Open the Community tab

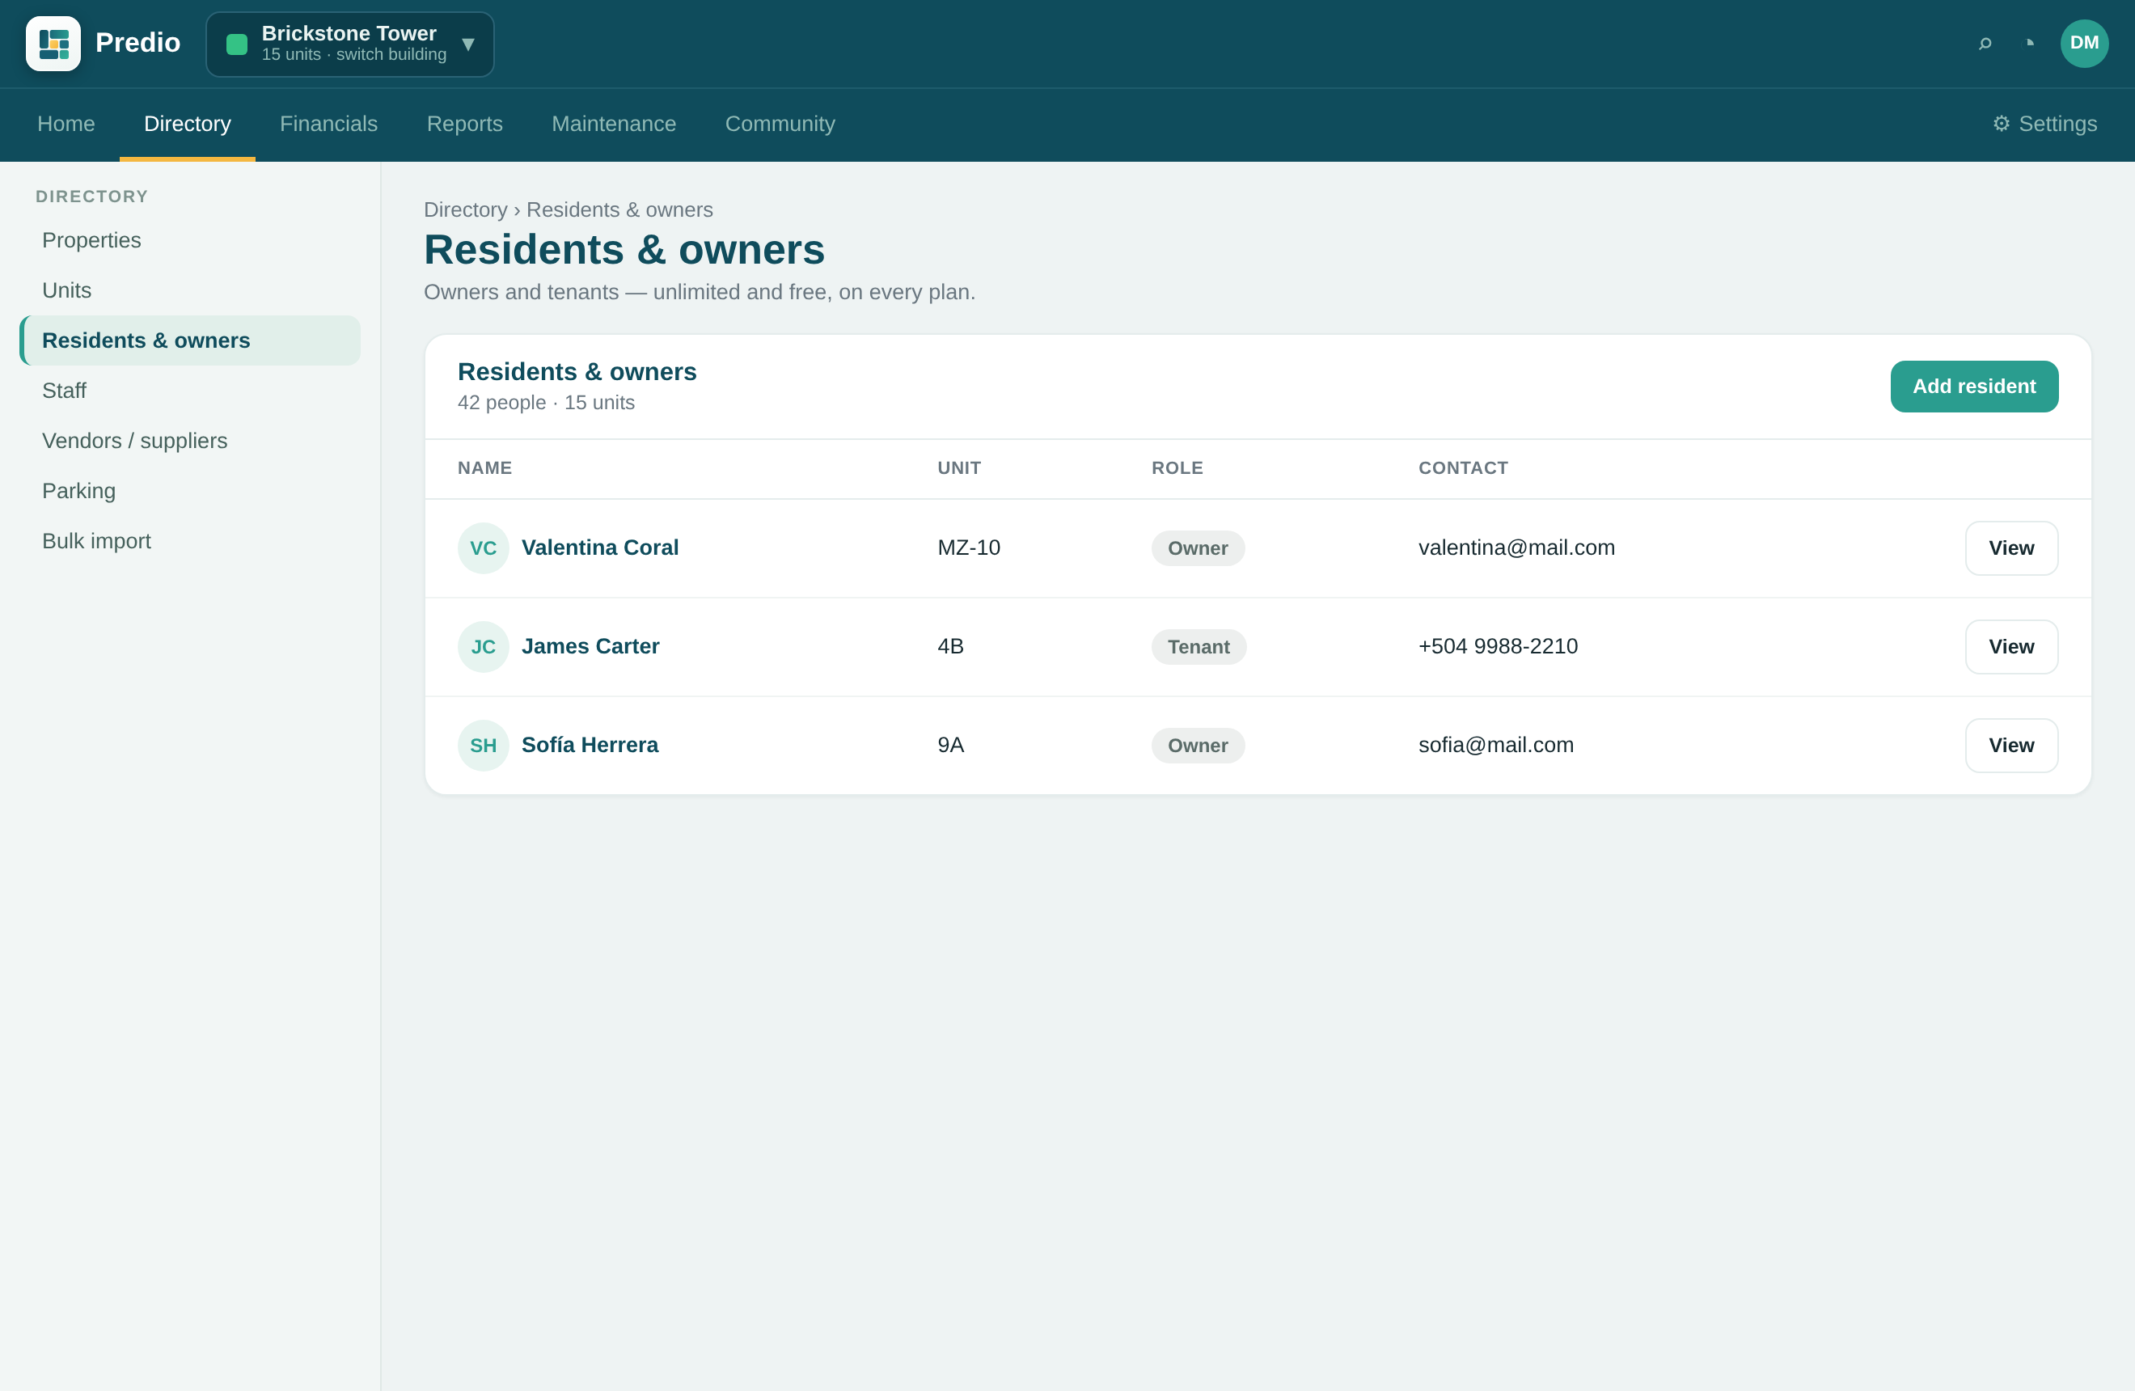pyautogui.click(x=780, y=124)
